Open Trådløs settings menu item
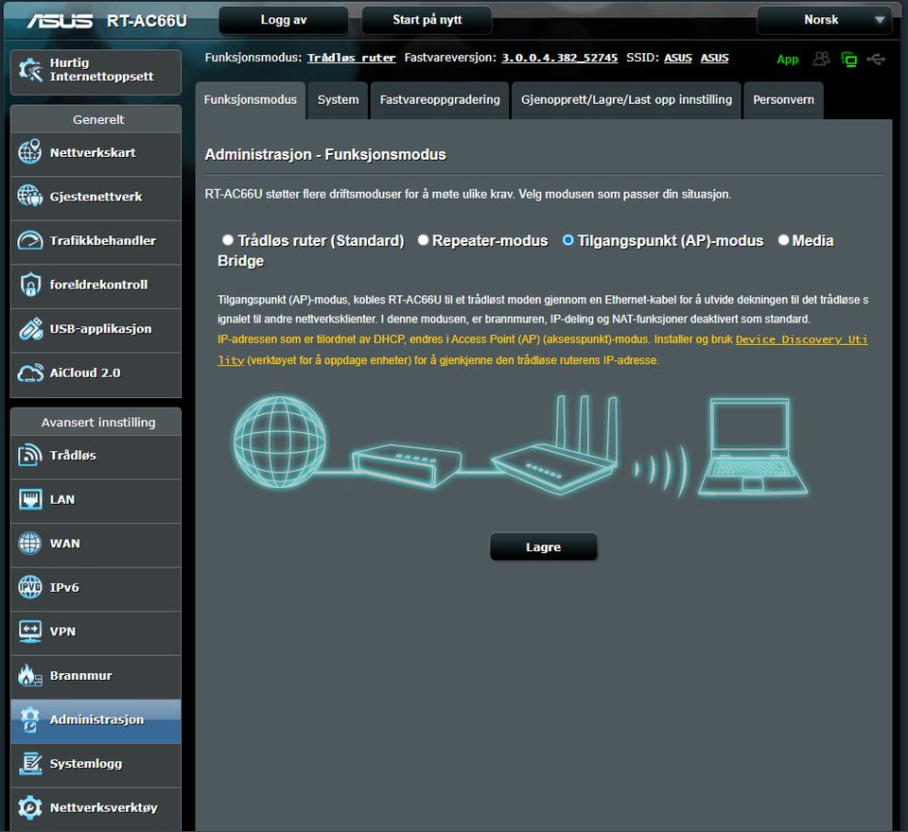This screenshot has height=832, width=908. (96, 456)
